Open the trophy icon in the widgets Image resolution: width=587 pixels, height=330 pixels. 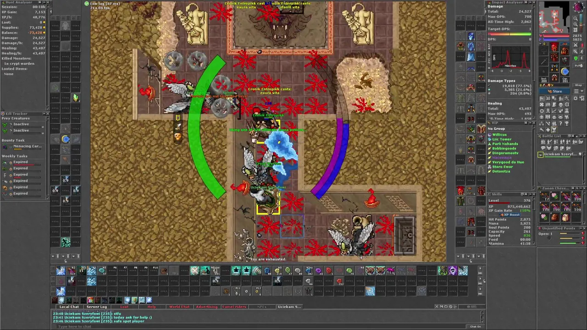(566, 123)
